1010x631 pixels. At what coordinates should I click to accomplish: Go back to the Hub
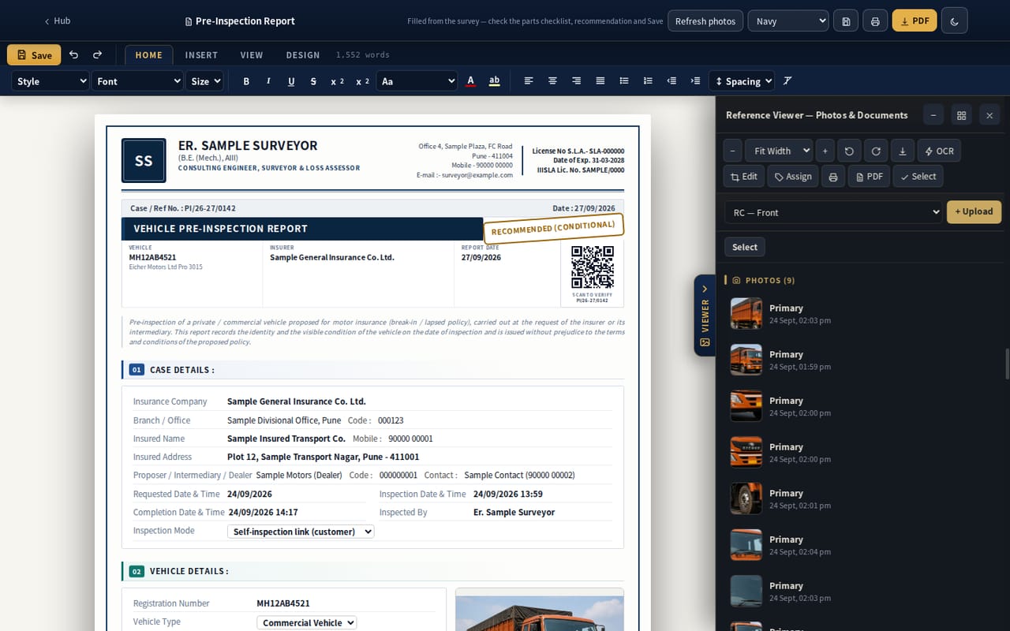(x=58, y=21)
